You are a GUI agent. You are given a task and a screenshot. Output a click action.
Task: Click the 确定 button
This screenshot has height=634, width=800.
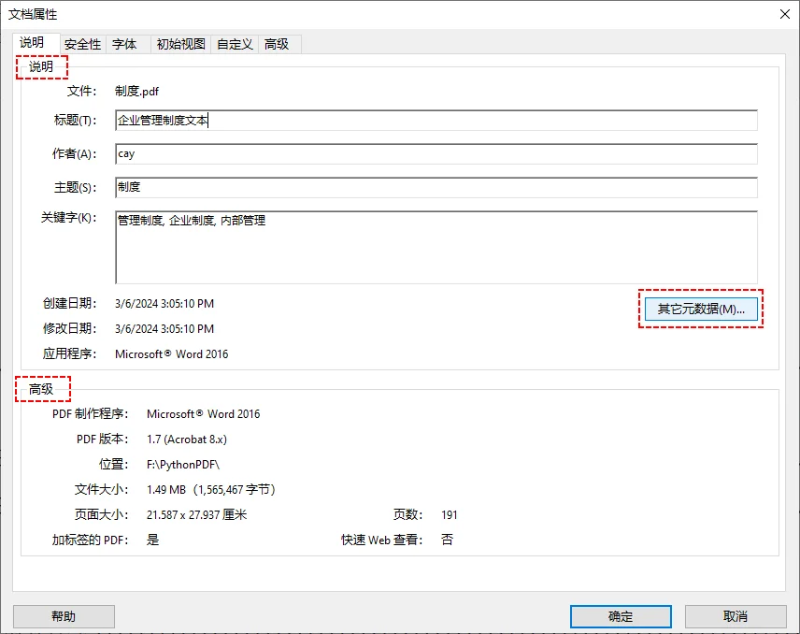point(621,616)
